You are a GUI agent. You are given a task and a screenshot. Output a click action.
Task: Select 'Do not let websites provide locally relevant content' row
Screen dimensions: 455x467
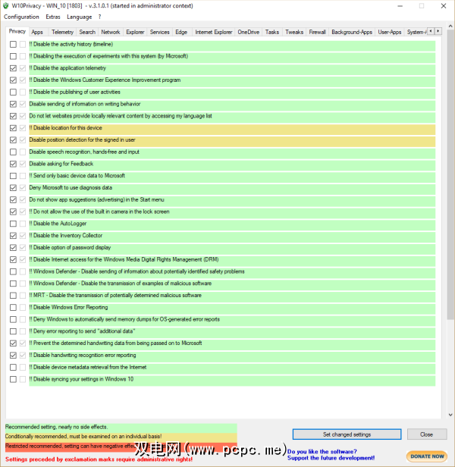click(x=232, y=116)
